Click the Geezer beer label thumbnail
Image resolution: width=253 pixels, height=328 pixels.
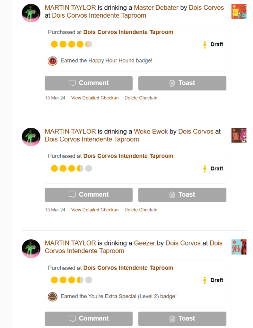click(x=239, y=247)
